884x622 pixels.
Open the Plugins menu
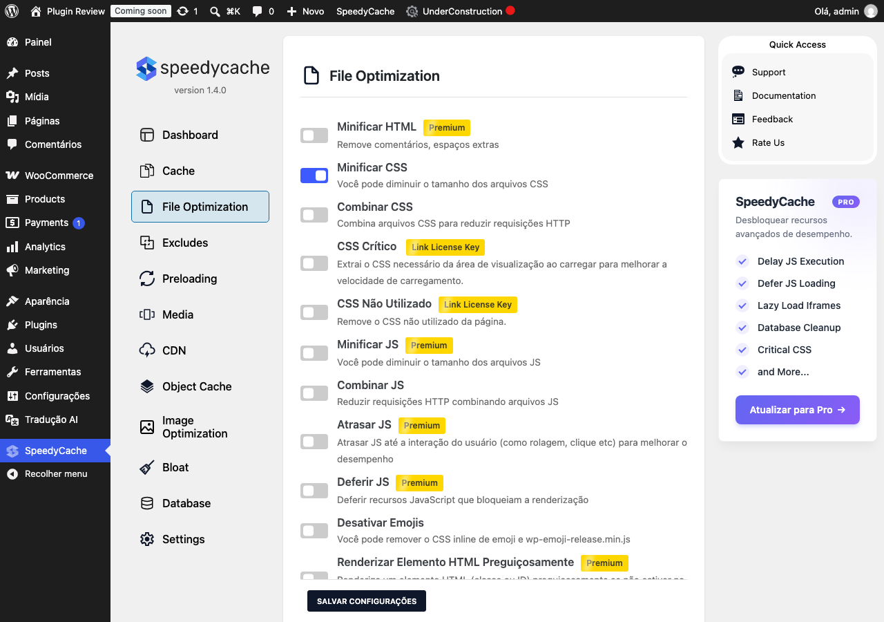point(55,325)
